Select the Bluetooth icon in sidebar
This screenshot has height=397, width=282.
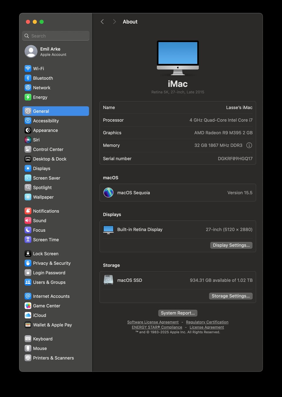(x=28, y=78)
